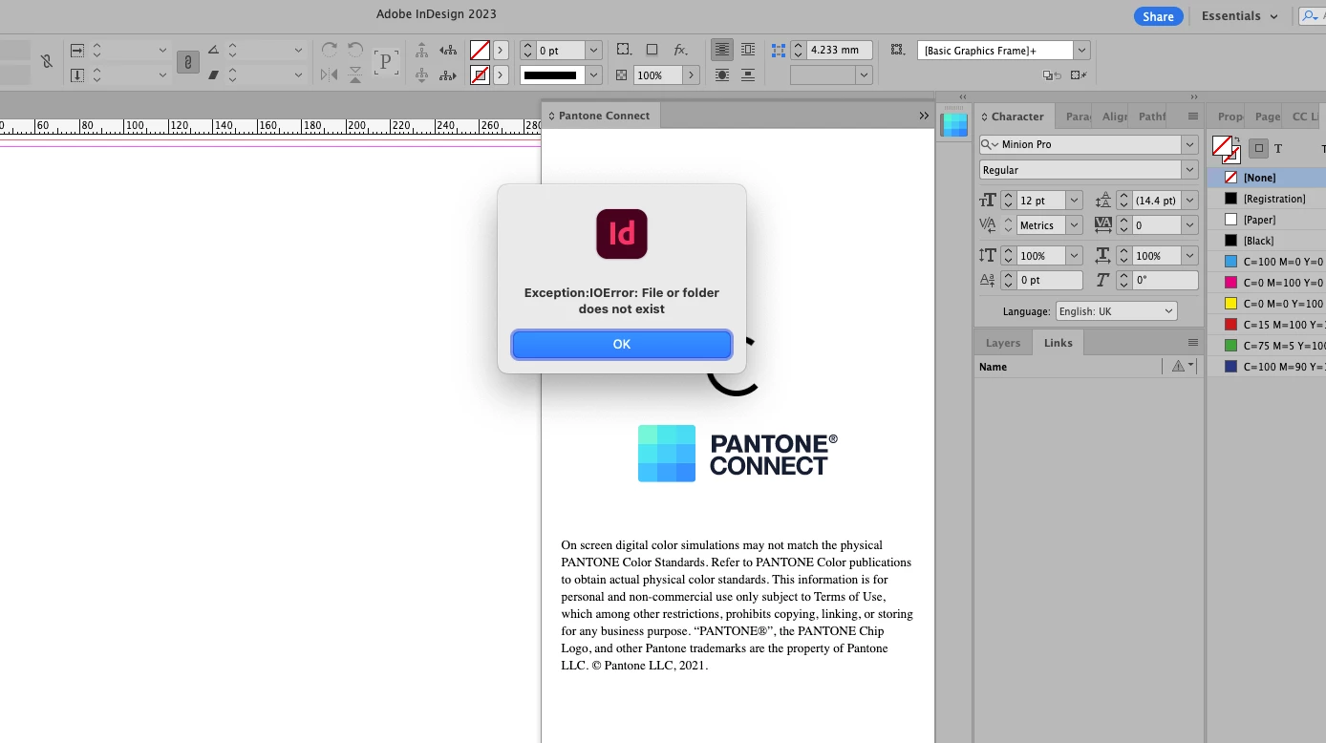Click the drop shadow square icon
The height and width of the screenshot is (743, 1326).
click(x=652, y=50)
